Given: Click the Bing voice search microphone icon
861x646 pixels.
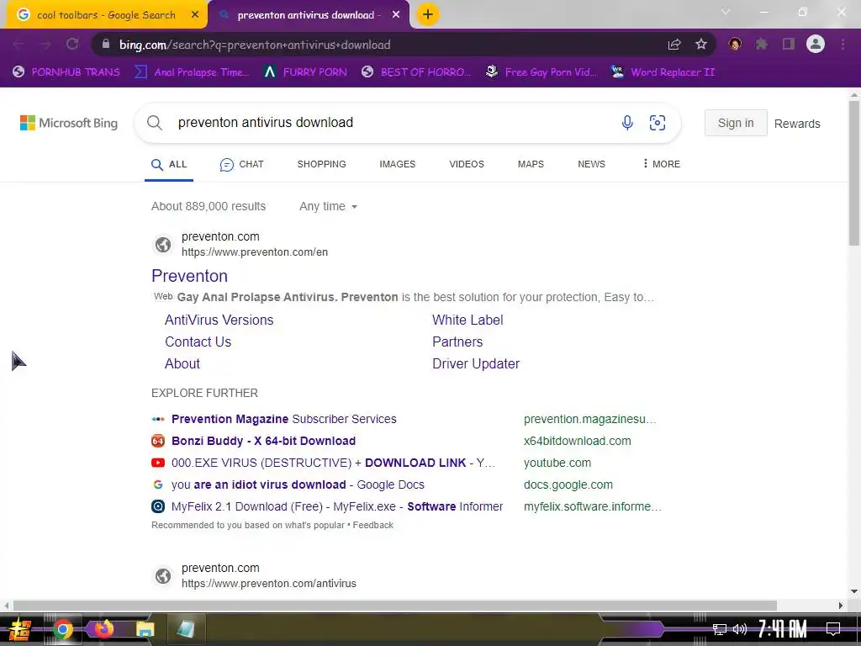Looking at the screenshot, I should click(627, 123).
